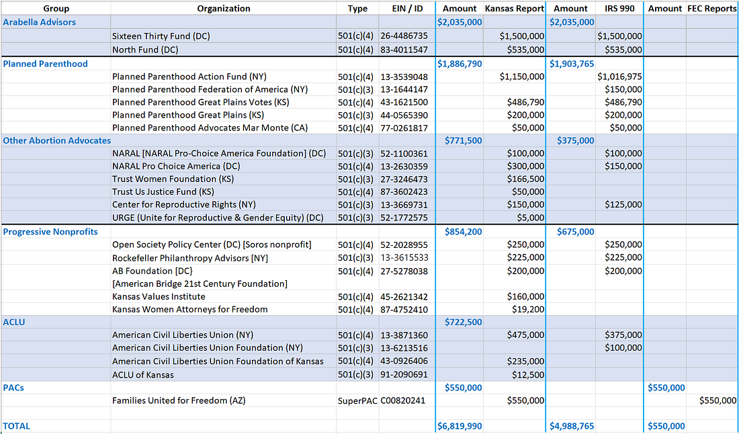The width and height of the screenshot is (739, 434).
Task: Select Kansas Women Attorneys for Freedom cell
Action: 224,310
